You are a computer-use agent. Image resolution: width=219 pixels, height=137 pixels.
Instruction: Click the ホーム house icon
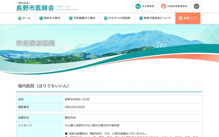tap(20, 18)
